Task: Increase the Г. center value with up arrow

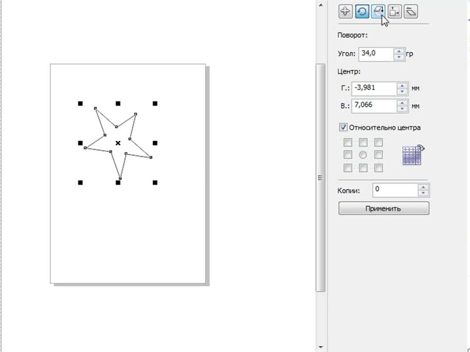Action: [x=402, y=86]
